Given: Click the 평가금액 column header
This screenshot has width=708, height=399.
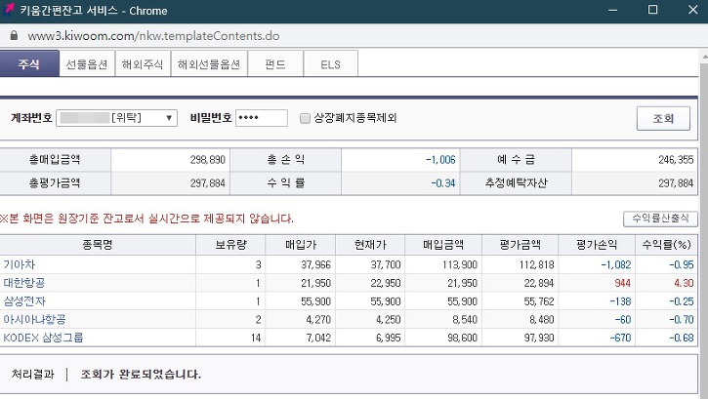Looking at the screenshot, I should tap(521, 245).
